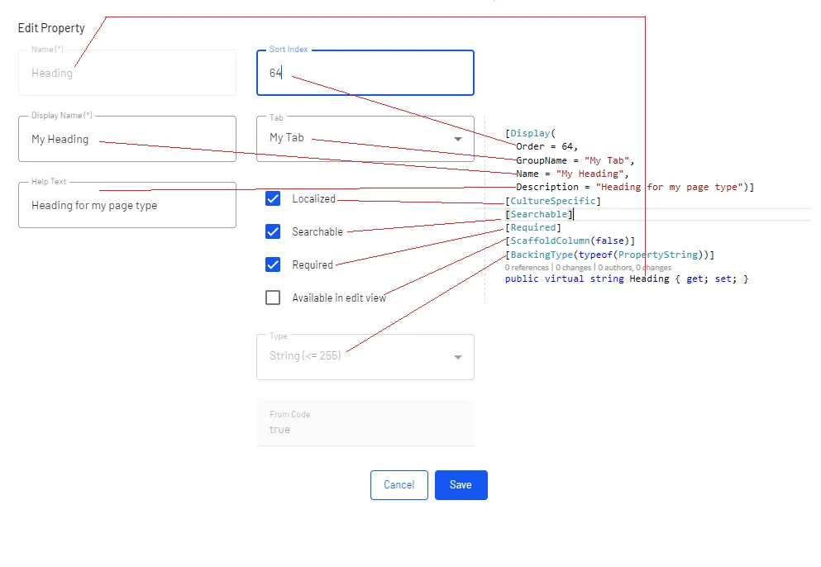Uncheck the Localized checkbox
Viewport: 821px width, 567px height.
[273, 198]
